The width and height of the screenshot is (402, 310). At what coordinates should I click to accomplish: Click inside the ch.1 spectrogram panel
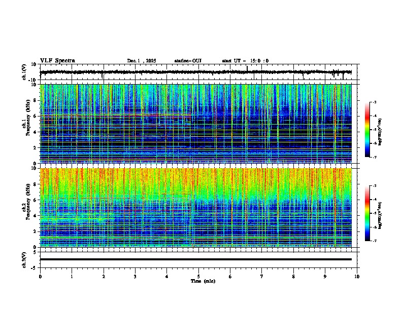tap(196, 124)
